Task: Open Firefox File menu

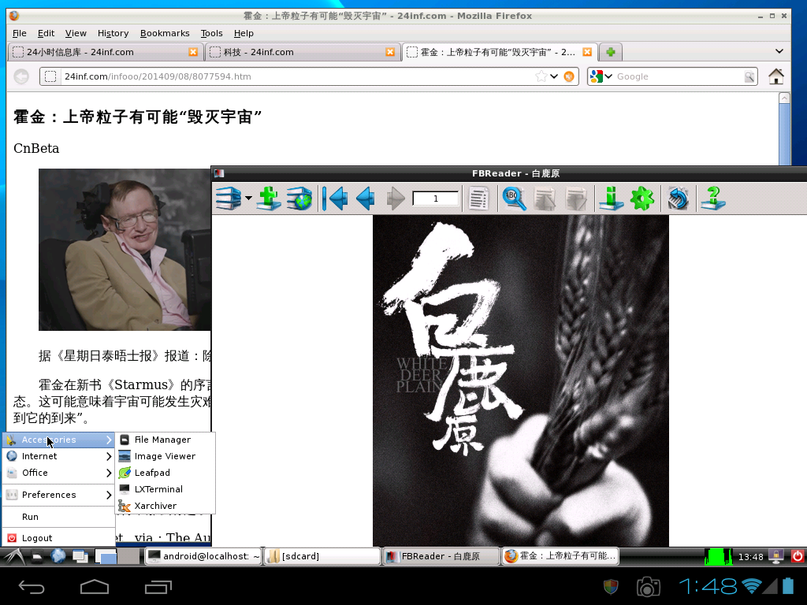Action: pyautogui.click(x=20, y=33)
